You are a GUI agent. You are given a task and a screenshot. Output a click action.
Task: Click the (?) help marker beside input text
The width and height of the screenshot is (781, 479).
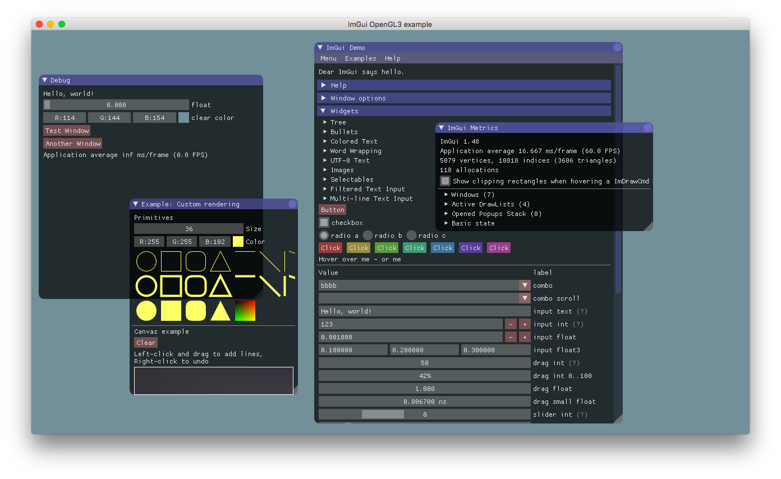coord(582,311)
